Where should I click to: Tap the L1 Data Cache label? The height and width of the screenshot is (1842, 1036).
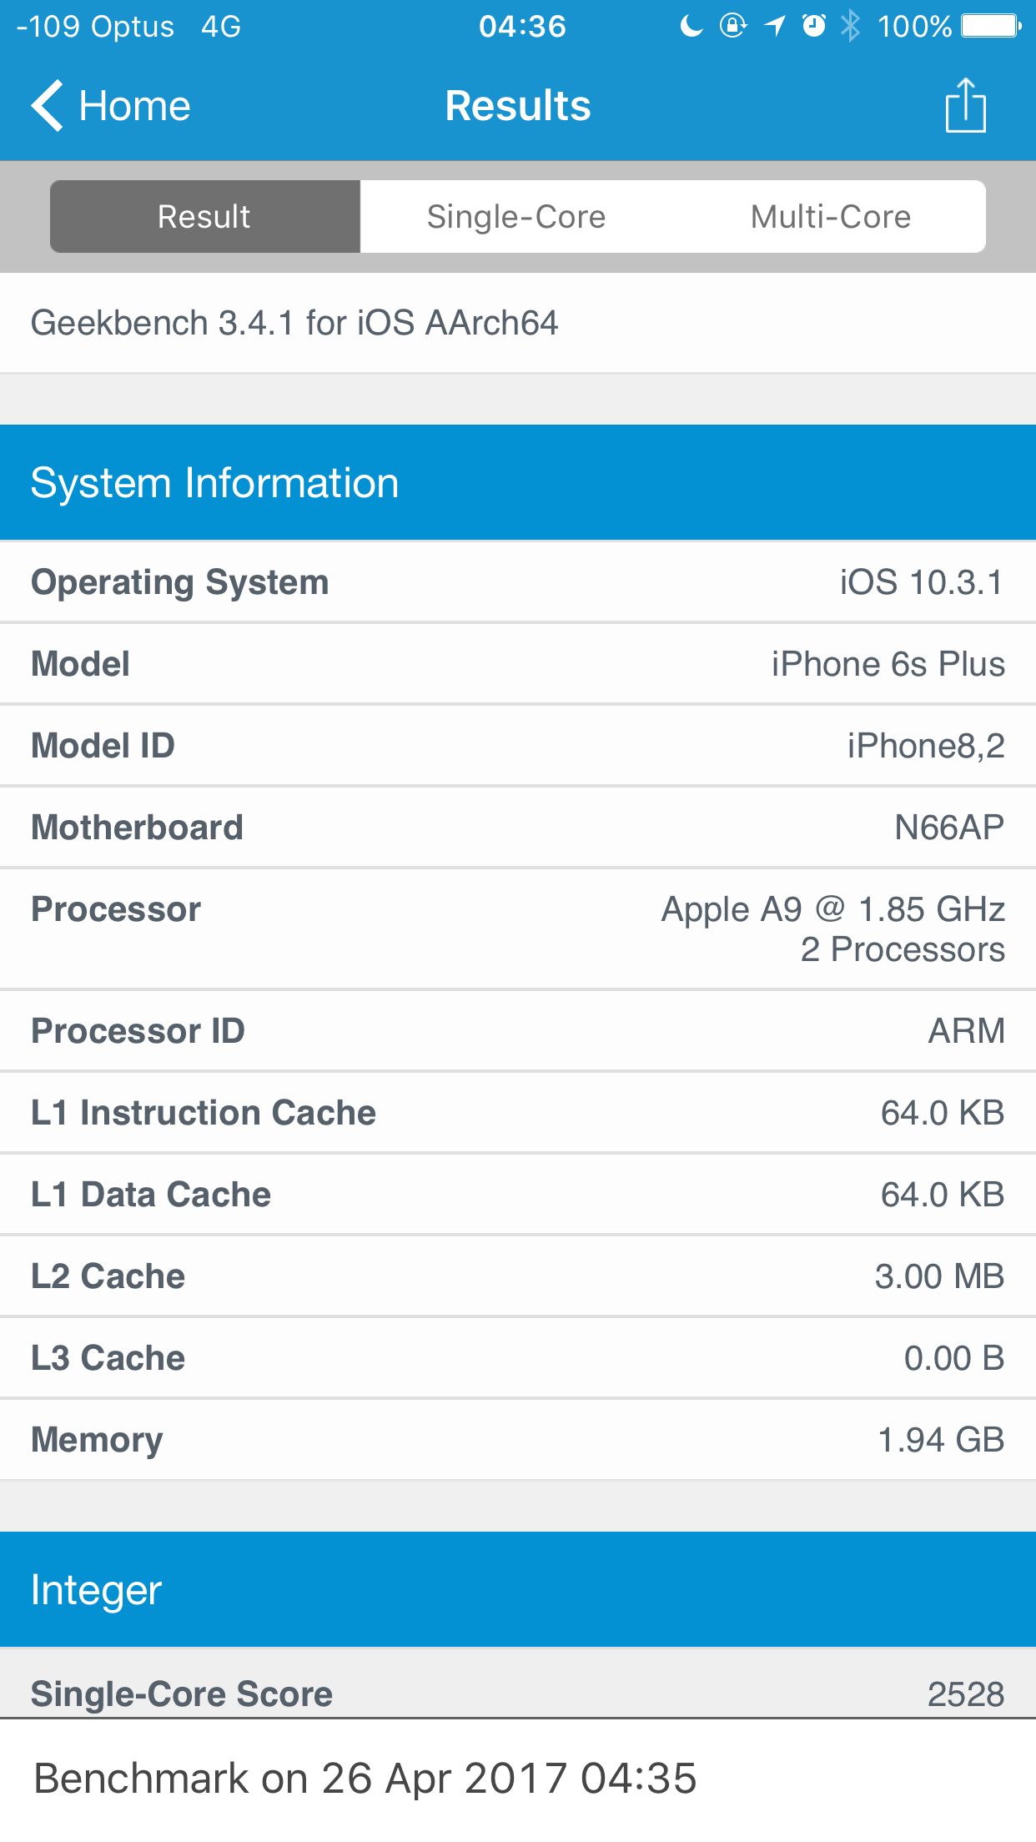pyautogui.click(x=151, y=1195)
